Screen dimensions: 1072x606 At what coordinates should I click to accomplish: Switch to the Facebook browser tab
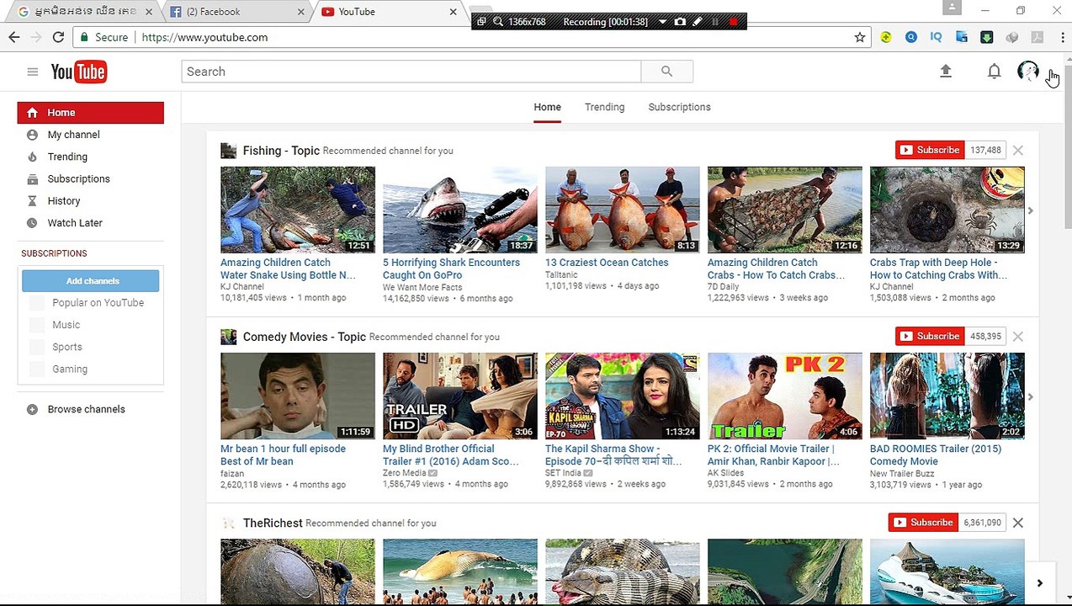coord(236,12)
